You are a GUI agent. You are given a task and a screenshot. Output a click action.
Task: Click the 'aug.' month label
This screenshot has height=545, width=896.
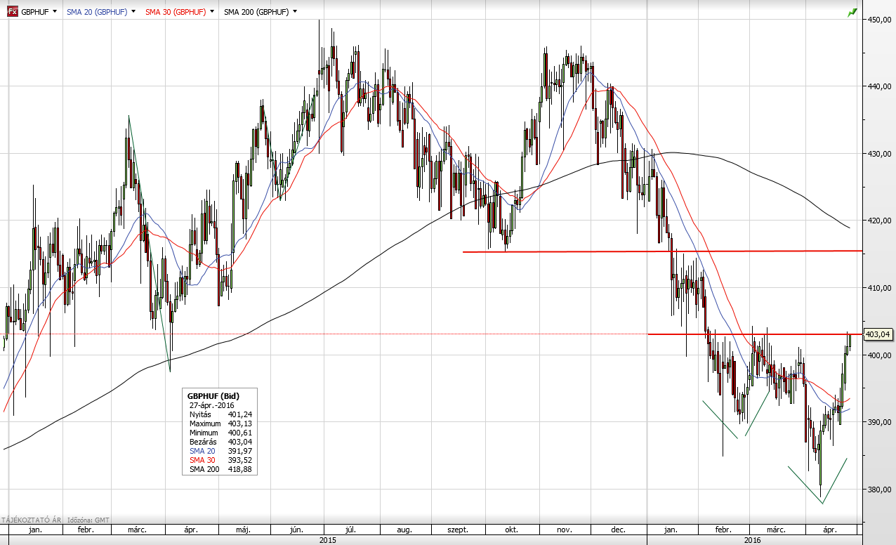[x=404, y=530]
